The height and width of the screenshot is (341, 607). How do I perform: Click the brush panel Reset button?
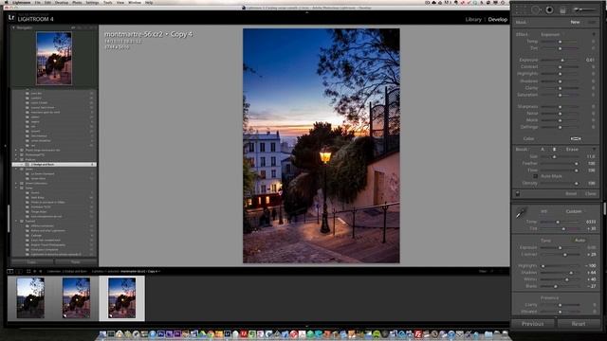click(571, 193)
